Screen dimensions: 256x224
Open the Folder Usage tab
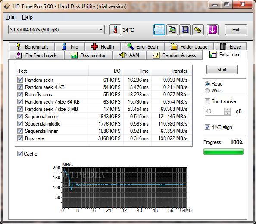pos(189,47)
